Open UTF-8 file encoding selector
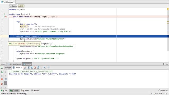Image resolution: width=169 pixels, height=95 pixels. (x=162, y=94)
